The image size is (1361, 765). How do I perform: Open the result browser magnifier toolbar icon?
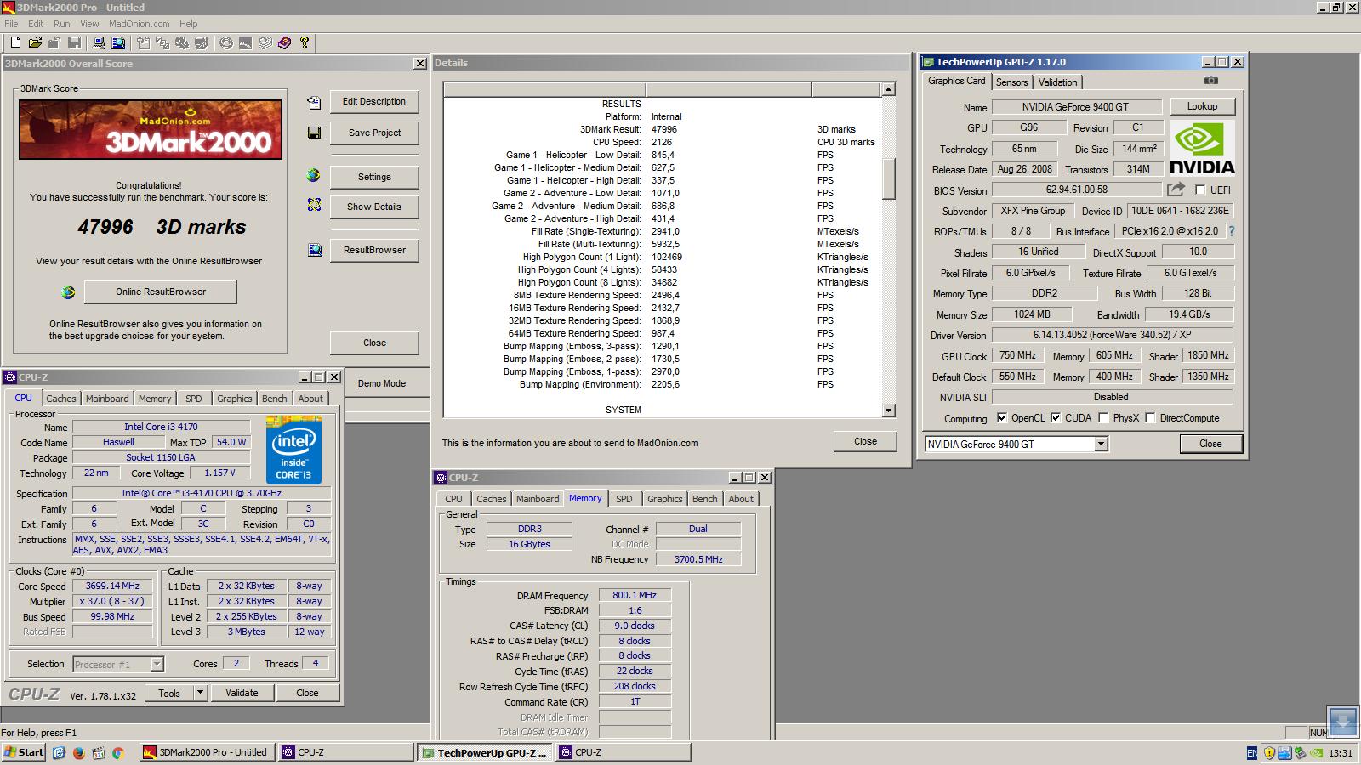pos(118,42)
